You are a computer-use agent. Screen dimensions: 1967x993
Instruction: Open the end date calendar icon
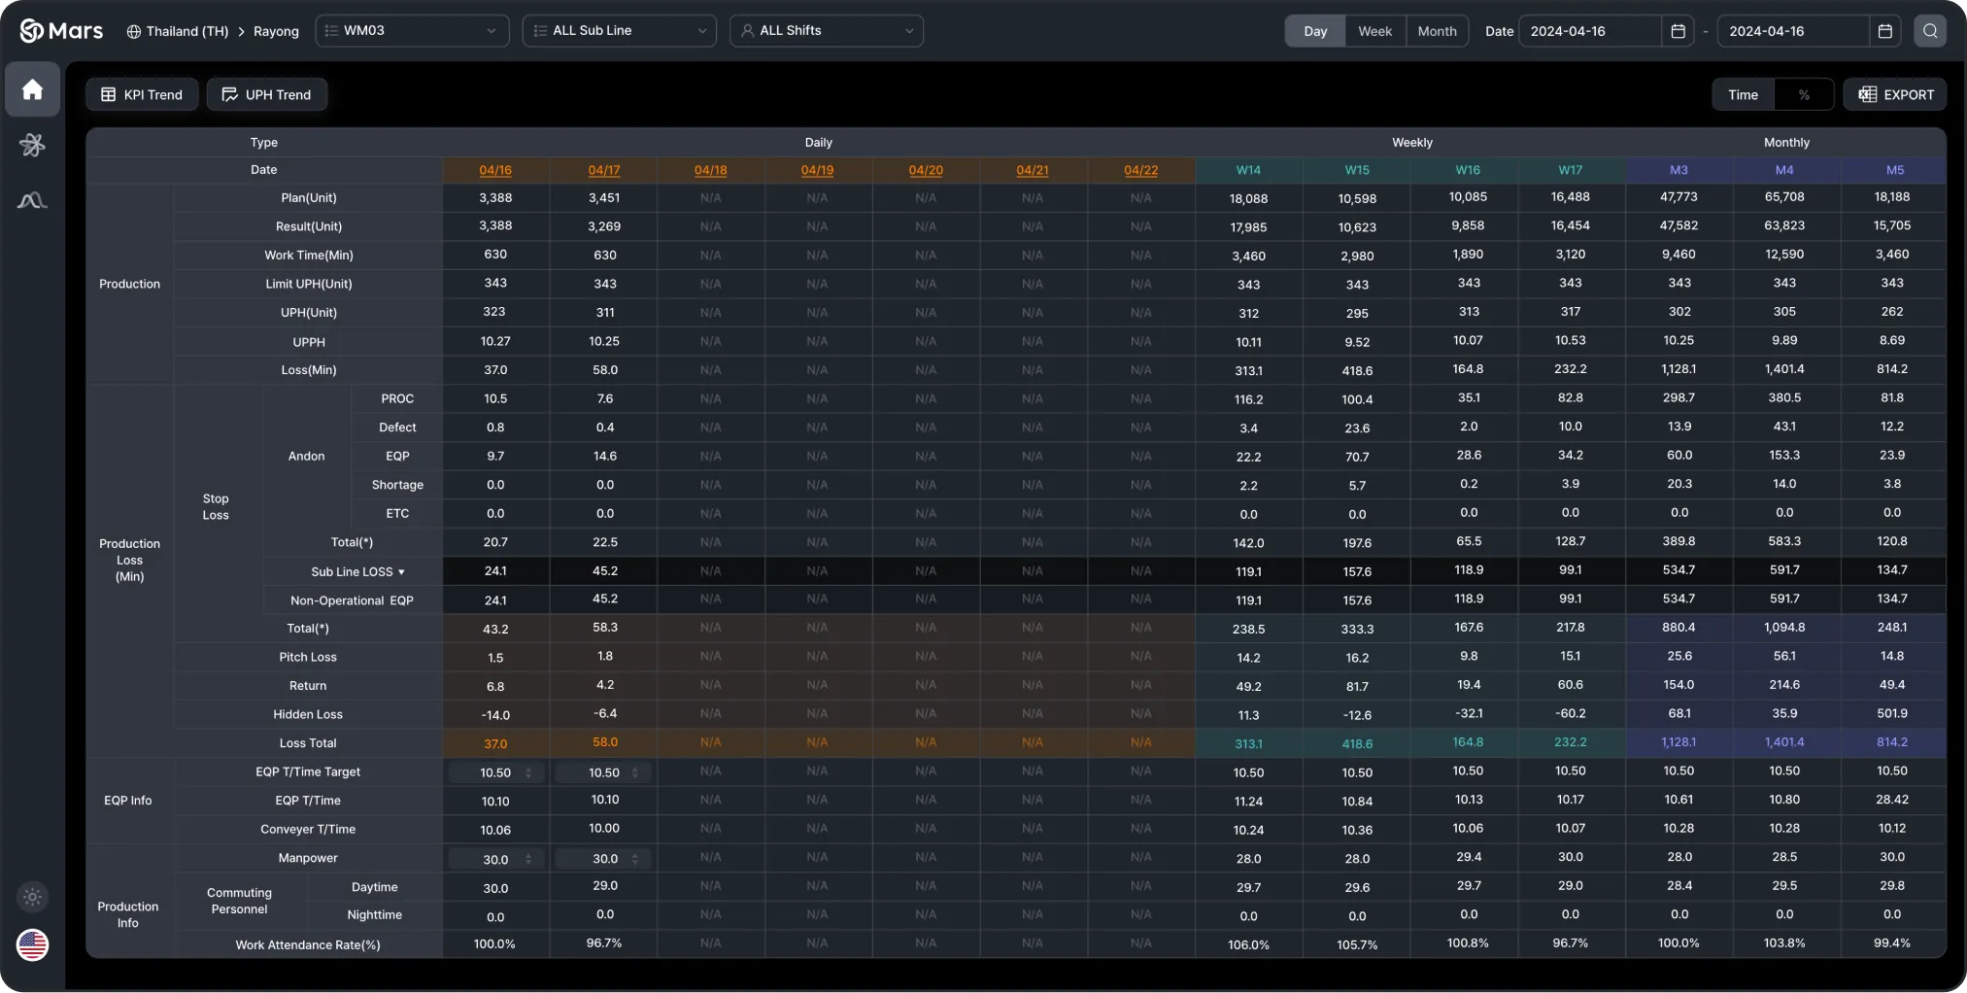pos(1884,31)
